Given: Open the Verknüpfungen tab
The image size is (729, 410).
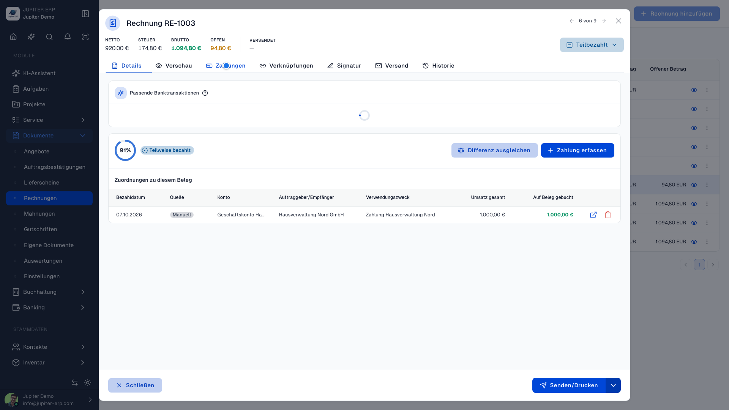Looking at the screenshot, I should [286, 66].
